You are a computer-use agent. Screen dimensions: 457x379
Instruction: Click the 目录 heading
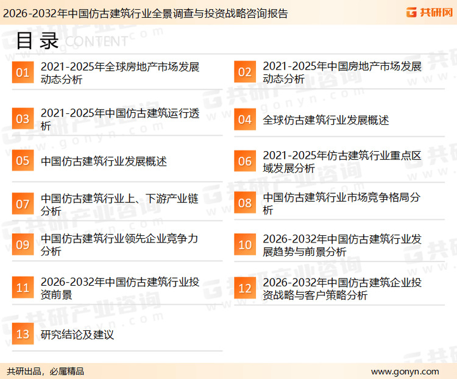37,40
